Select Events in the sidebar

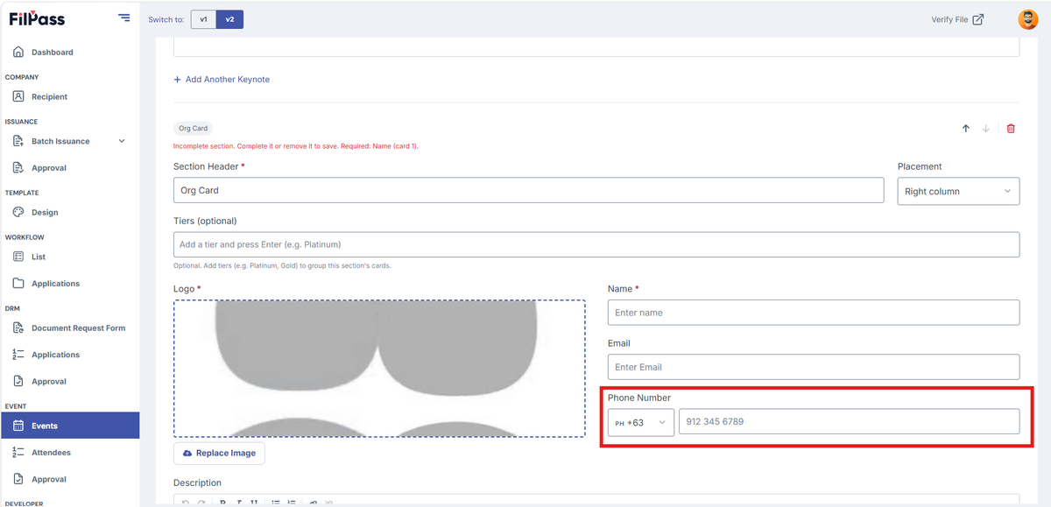(69, 426)
